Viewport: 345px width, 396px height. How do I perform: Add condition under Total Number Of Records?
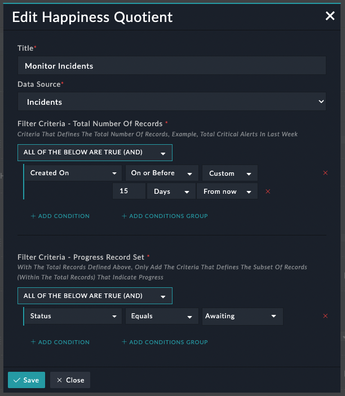tap(60, 216)
